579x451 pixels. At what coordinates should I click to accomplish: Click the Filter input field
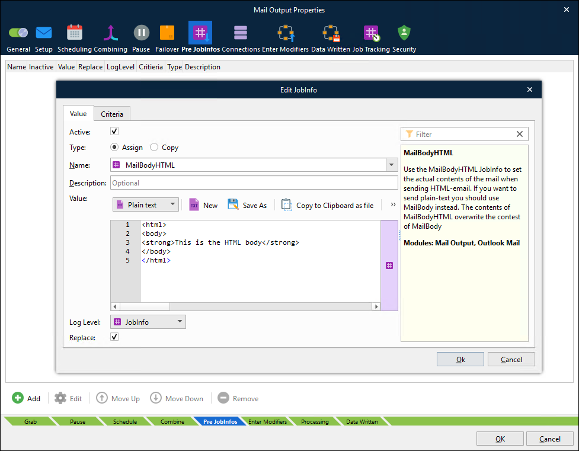[x=464, y=134]
